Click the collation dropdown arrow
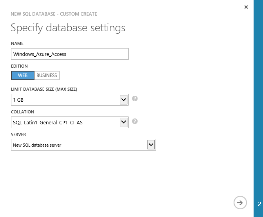The image size is (263, 217). click(x=124, y=123)
